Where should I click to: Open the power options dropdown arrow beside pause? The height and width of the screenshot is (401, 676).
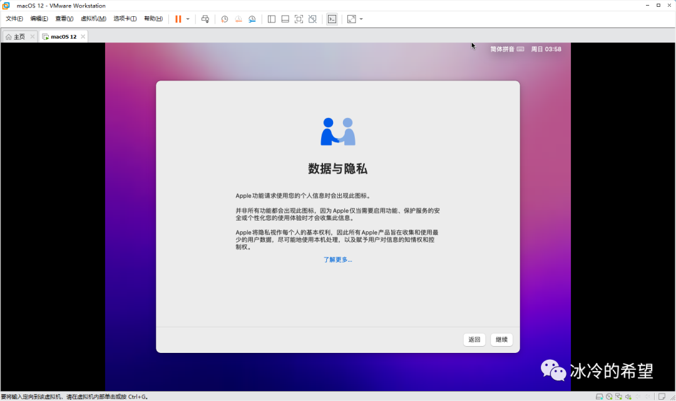188,19
